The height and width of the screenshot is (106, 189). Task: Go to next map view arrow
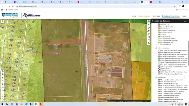(2, 93)
